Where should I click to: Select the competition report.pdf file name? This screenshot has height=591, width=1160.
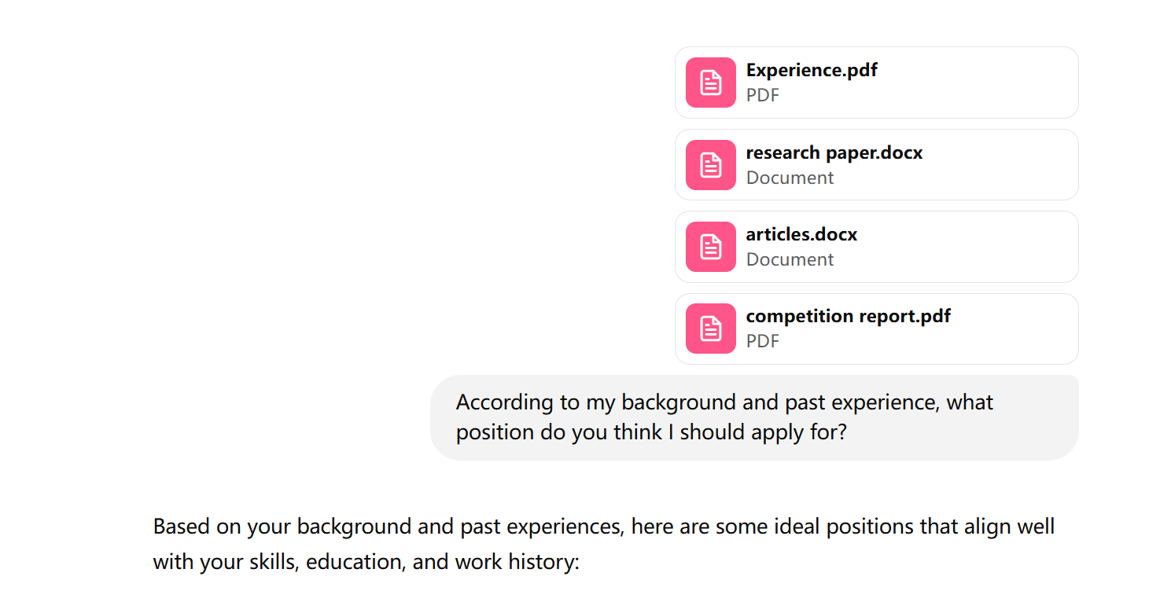click(849, 316)
